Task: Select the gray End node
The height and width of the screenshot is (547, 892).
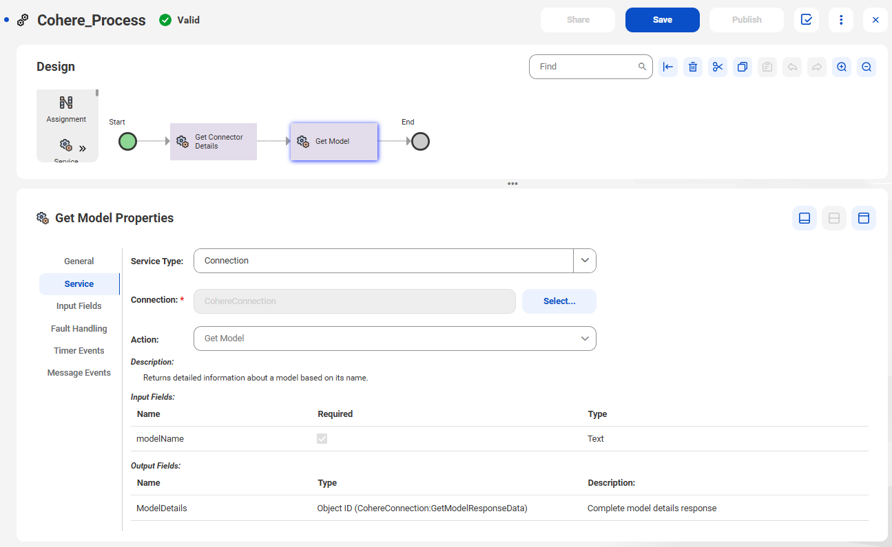Action: pyautogui.click(x=420, y=142)
